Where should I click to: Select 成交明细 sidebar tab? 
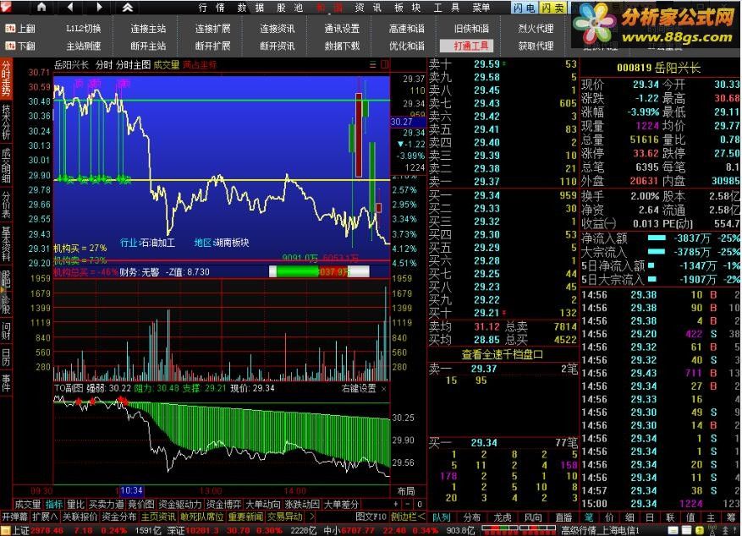[6, 165]
